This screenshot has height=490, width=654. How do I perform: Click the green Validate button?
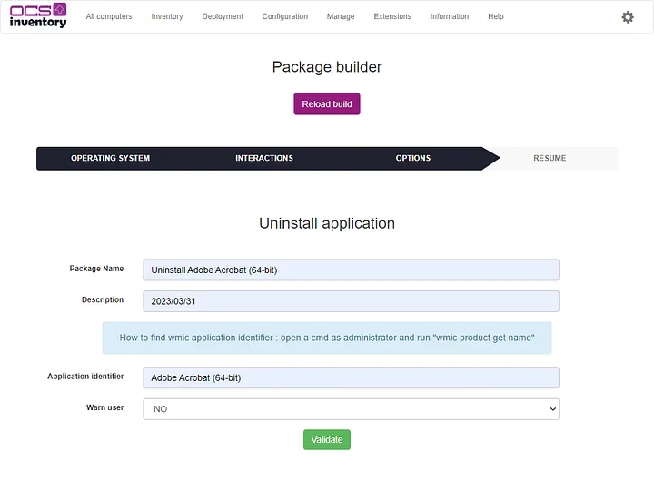pyautogui.click(x=327, y=439)
